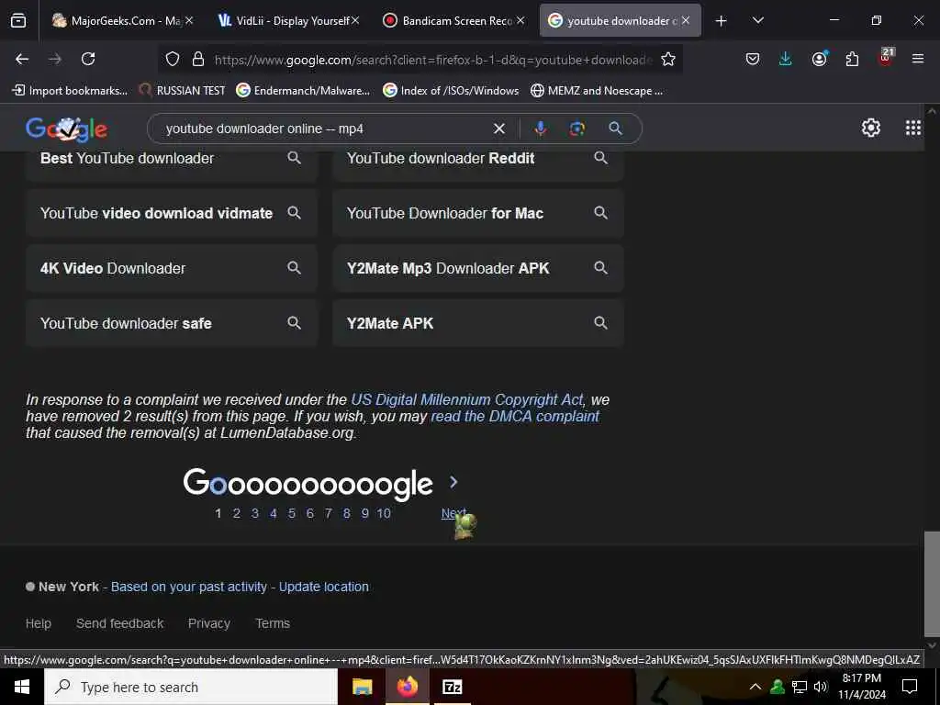
Task: Open the Google apps grid
Action: coord(913,128)
